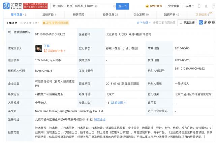The height and width of the screenshot is (143, 217).
Task: Switch to the 基本信息 tab
Action: (19, 15)
